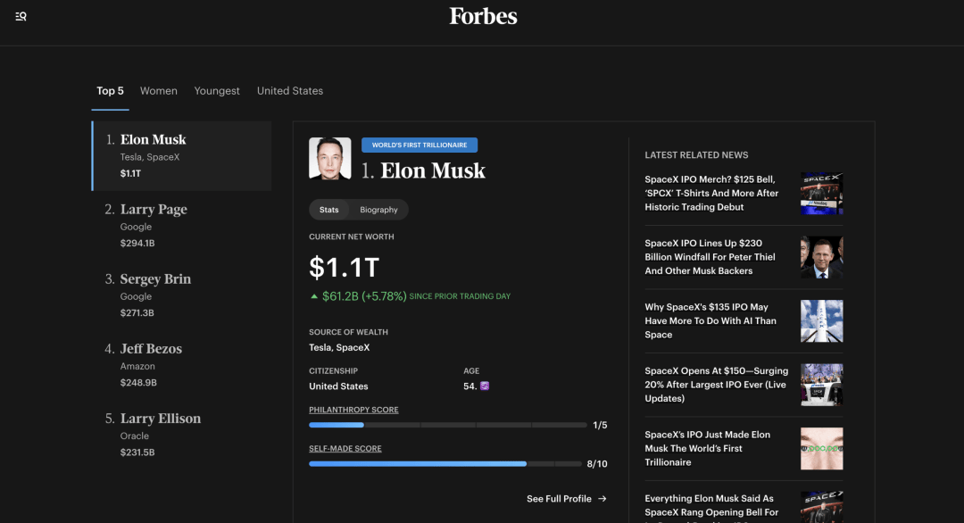Switch to the Youngest tab
The height and width of the screenshot is (523, 964).
217,91
